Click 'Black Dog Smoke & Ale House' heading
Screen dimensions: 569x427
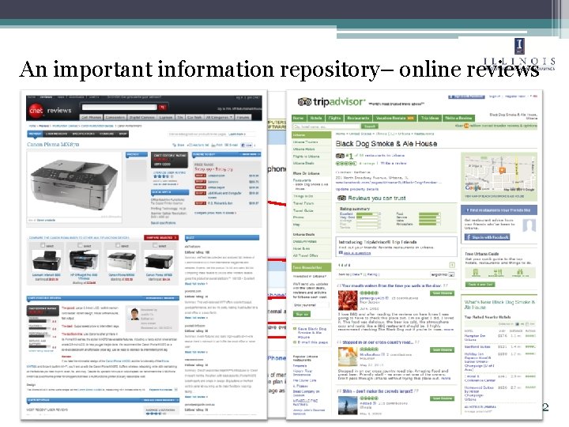[386, 143]
